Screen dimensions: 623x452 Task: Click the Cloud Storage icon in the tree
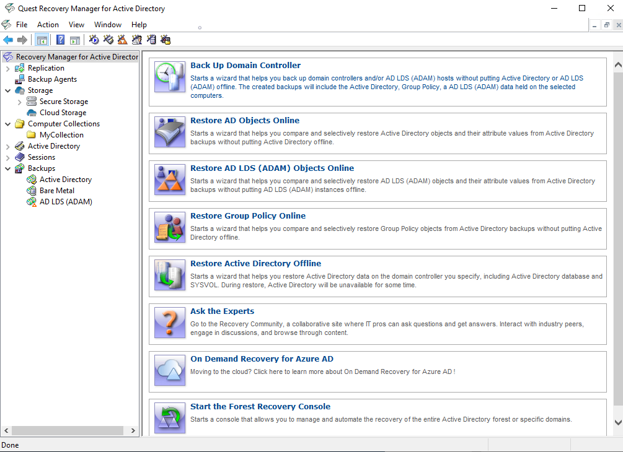(32, 113)
